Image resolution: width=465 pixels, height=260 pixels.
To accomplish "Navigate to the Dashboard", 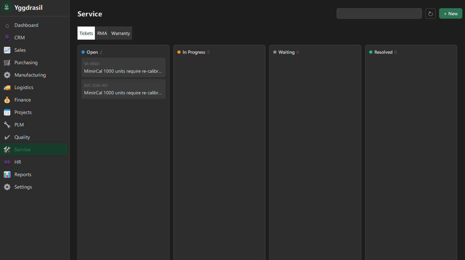I will 26,25.
